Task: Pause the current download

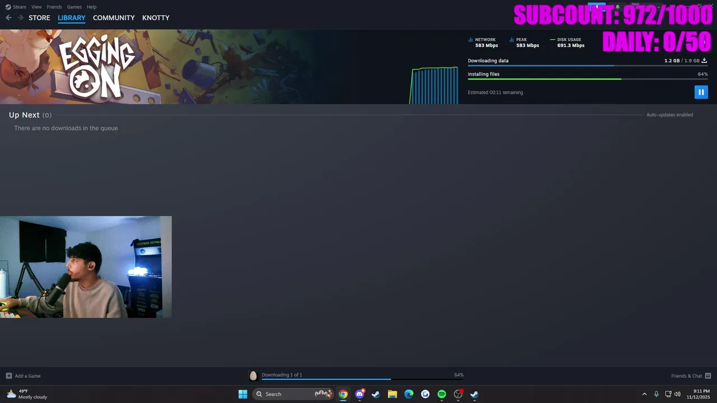Action: (x=701, y=92)
